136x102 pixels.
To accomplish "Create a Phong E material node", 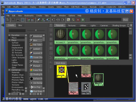I will click(x=36, y=66).
